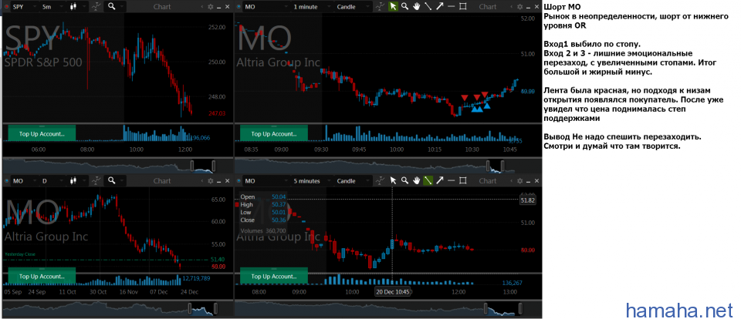Open the SPY symbol dropdown
The width and height of the screenshot is (741, 319).
tap(24, 7)
